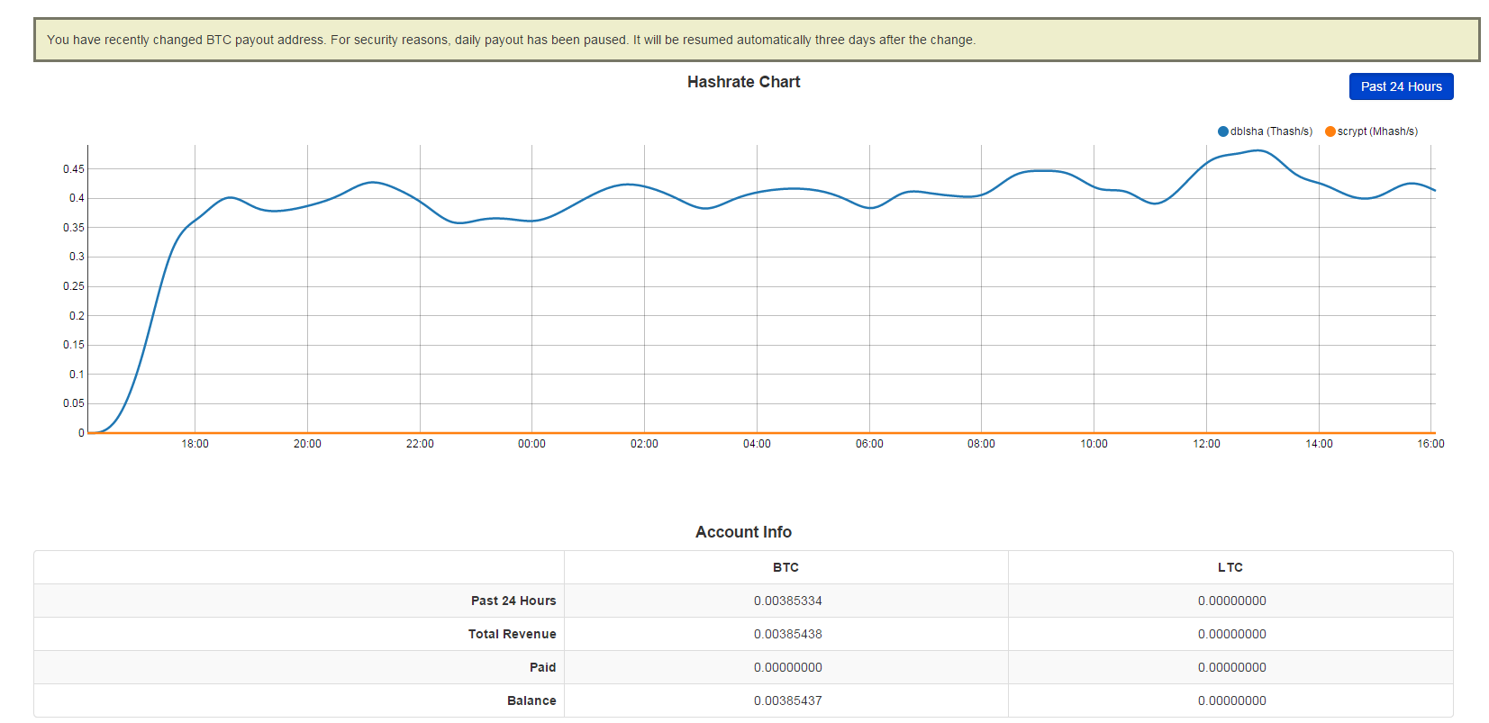Screen dimensions: 1489x723
Task: Select the BTC column header
Action: pyautogui.click(x=785, y=567)
